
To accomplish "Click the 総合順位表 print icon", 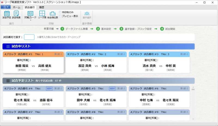I will point(53,15).
